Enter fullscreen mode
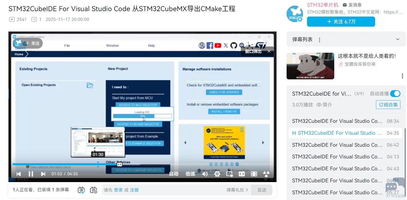 click(254, 174)
